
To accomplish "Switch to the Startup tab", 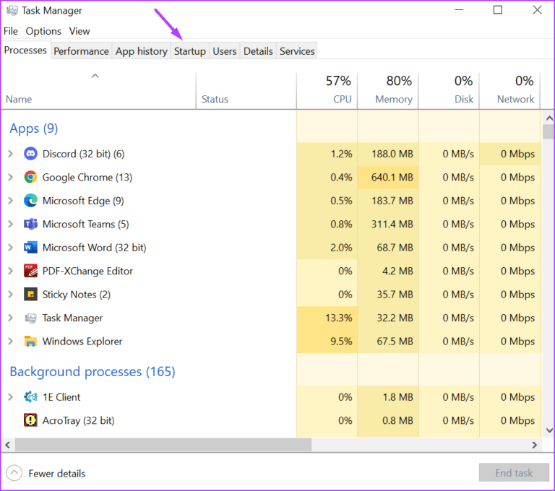I will pos(190,51).
